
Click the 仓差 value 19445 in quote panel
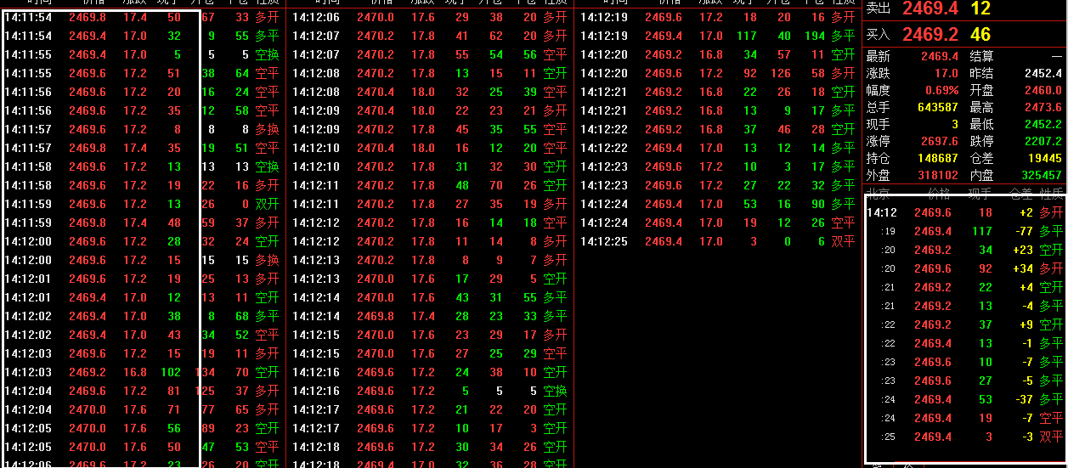tap(1044, 159)
